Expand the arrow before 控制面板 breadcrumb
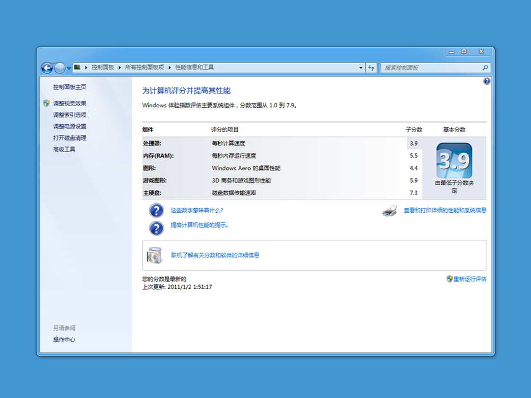Viewport: 531px width, 398px height. point(86,68)
